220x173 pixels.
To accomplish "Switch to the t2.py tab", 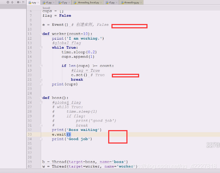I will click(64, 3).
